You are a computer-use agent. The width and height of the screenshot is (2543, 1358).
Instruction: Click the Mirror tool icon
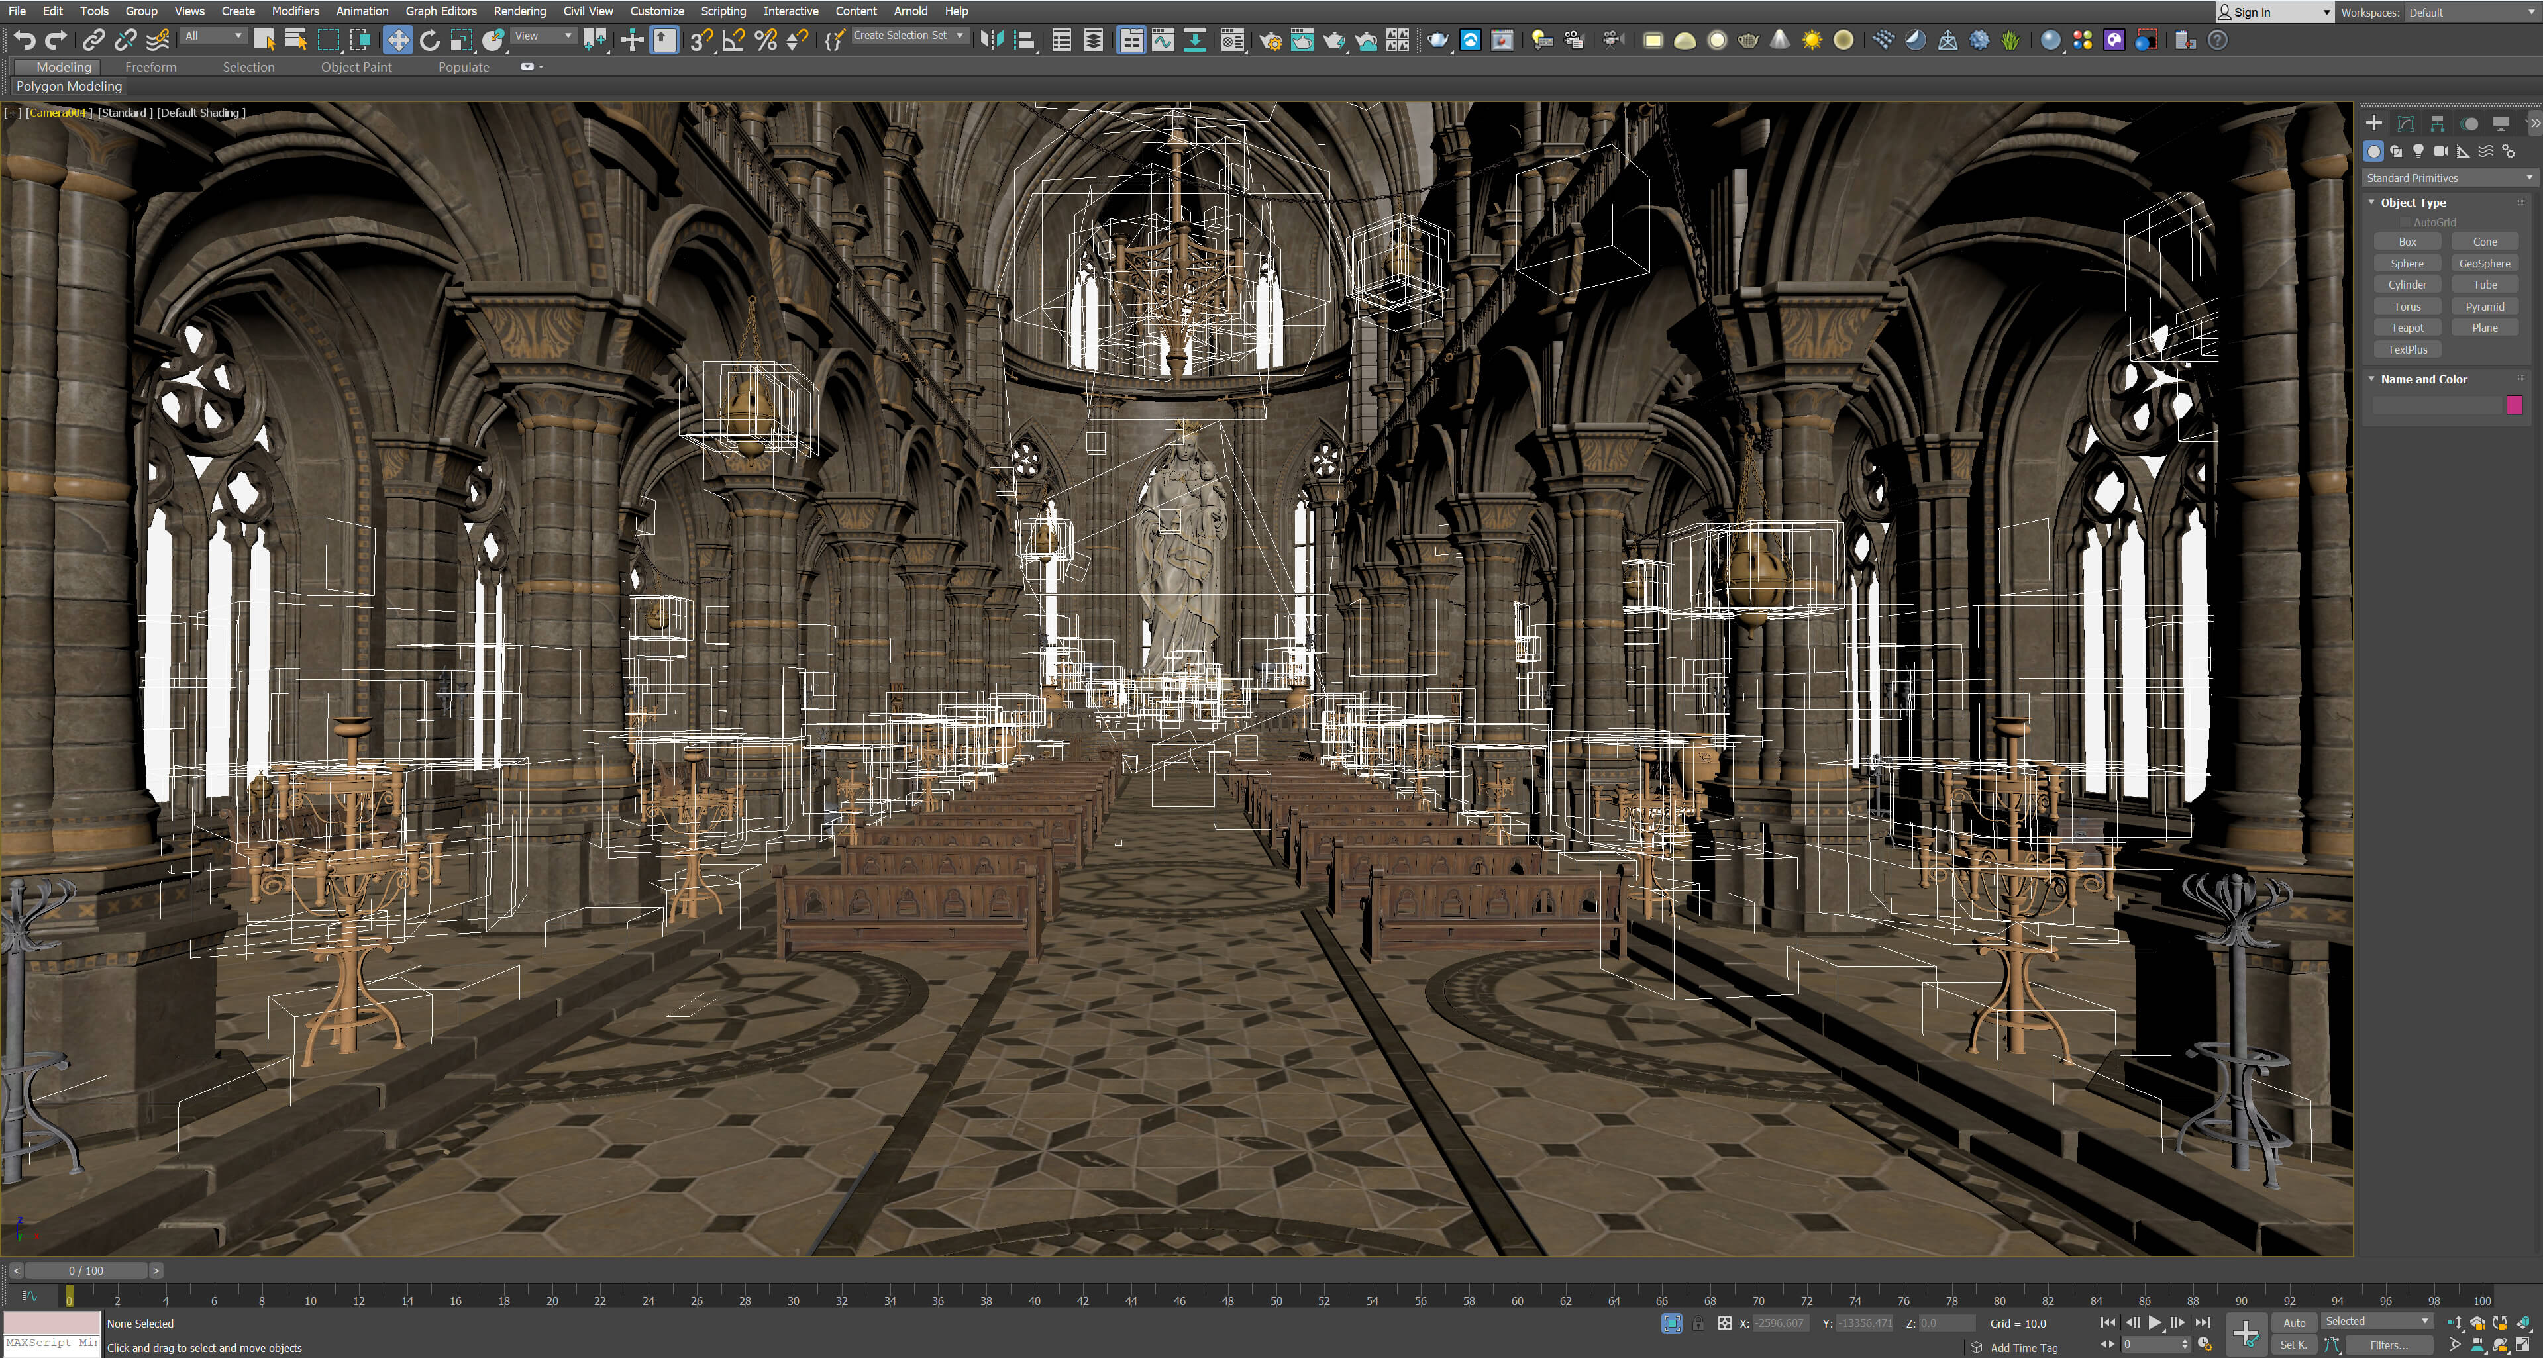point(992,40)
